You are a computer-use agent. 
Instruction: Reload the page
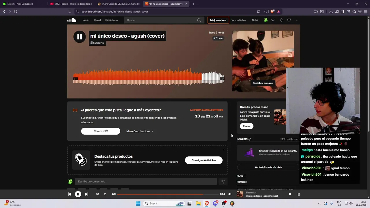(16, 12)
